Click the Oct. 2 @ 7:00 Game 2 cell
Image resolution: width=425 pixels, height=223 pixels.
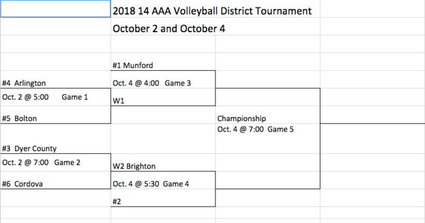click(56, 162)
